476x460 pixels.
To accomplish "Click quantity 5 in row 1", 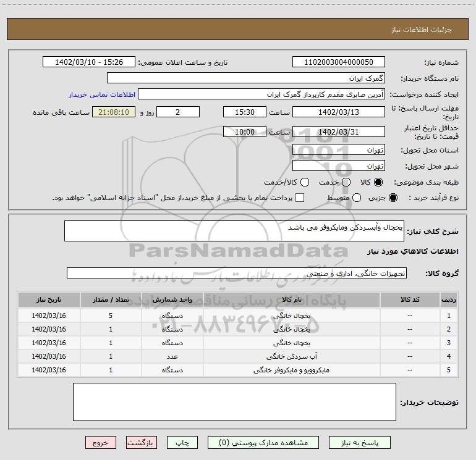I will tap(111, 316).
